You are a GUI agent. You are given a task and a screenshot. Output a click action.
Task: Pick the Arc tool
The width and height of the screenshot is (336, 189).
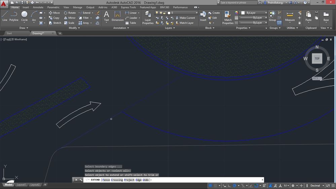pos(34,16)
